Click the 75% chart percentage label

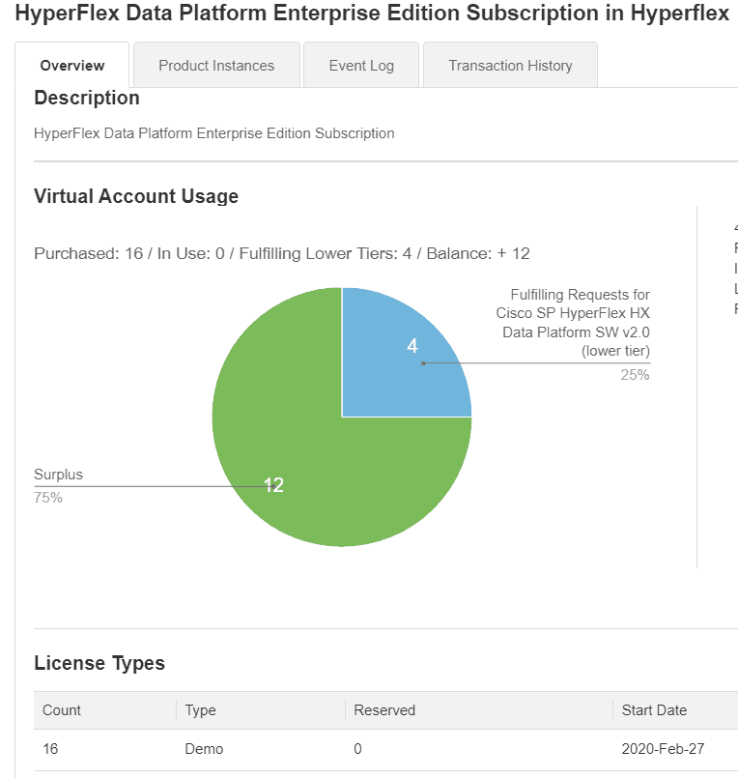point(48,498)
